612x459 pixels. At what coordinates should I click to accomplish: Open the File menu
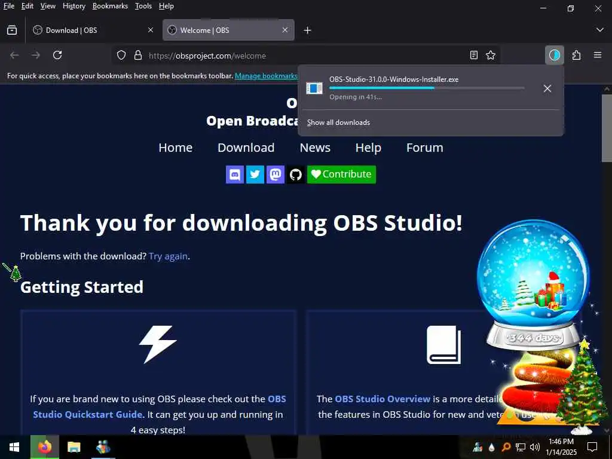(x=8, y=6)
